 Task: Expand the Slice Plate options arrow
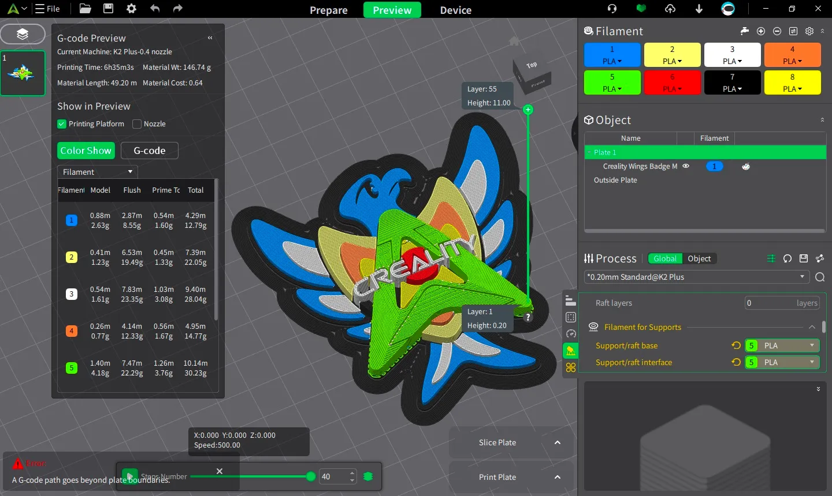pos(558,442)
